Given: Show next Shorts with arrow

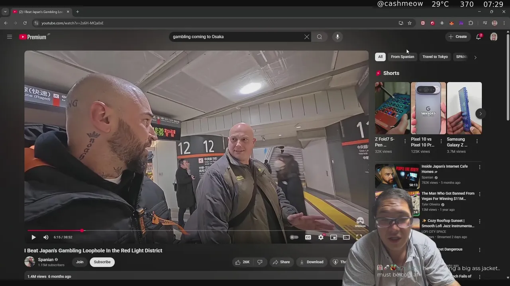Looking at the screenshot, I should 481,114.
